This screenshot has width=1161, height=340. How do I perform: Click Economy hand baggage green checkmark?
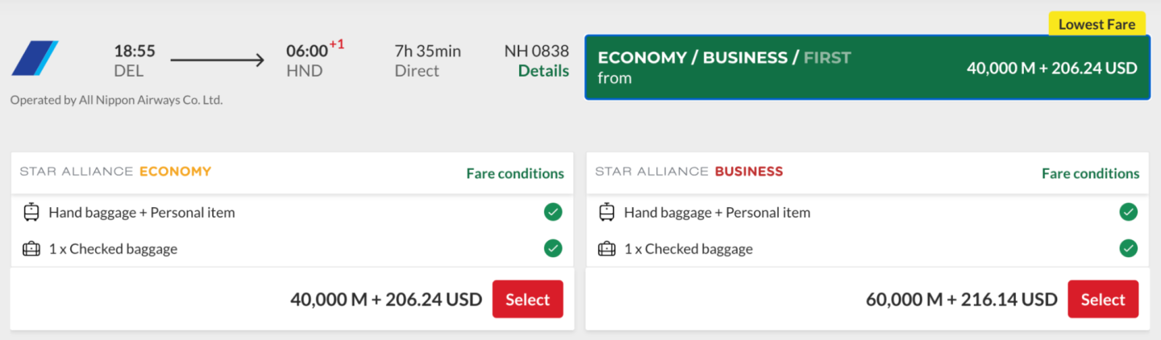[553, 212]
